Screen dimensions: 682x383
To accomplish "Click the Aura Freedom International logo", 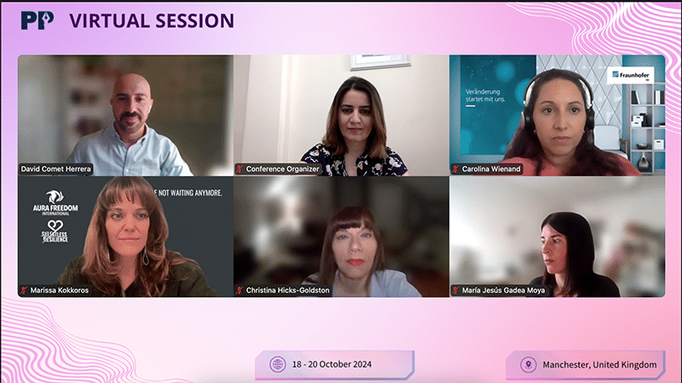I will [x=55, y=203].
